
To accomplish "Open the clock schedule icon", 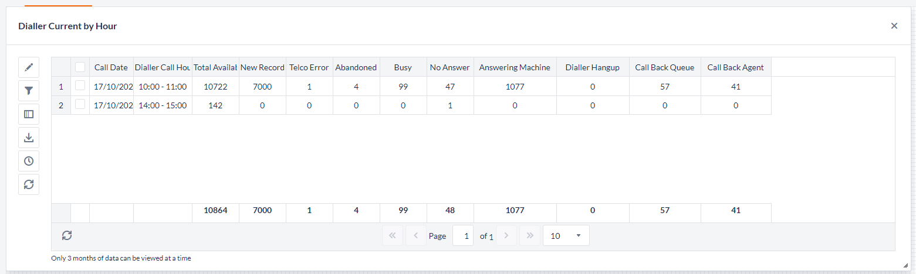I will [29, 161].
